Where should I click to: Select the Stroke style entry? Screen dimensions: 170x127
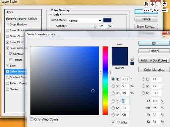click(14, 89)
